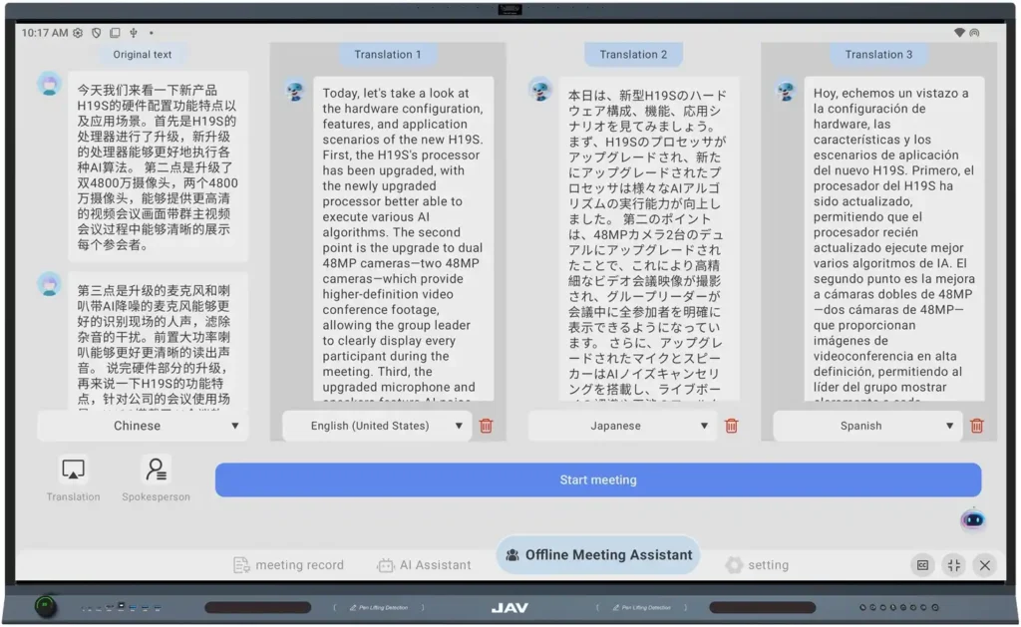Delete the Japanese translation column
The height and width of the screenshot is (627, 1021).
[731, 426]
